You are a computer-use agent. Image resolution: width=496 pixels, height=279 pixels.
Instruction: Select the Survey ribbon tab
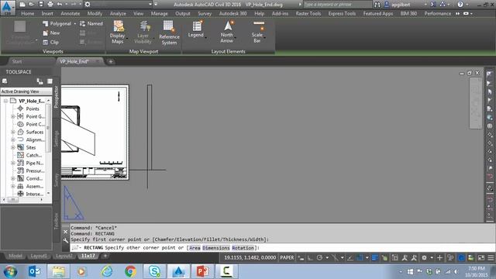(205, 14)
